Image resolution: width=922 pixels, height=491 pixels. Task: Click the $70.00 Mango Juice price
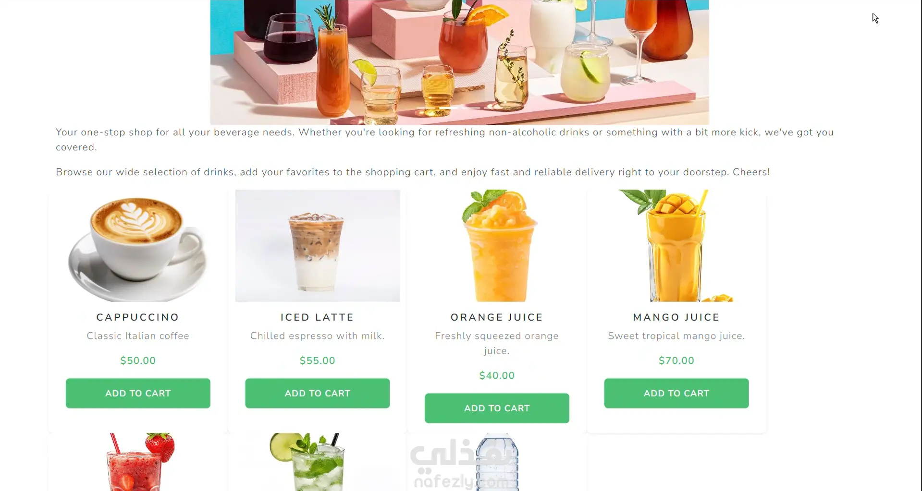click(x=676, y=360)
